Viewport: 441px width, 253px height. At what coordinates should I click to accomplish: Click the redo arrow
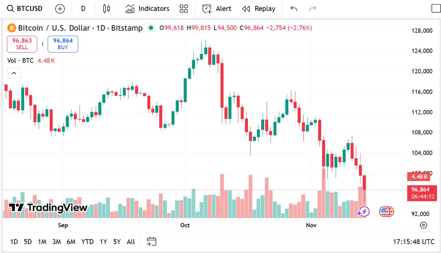(312, 9)
